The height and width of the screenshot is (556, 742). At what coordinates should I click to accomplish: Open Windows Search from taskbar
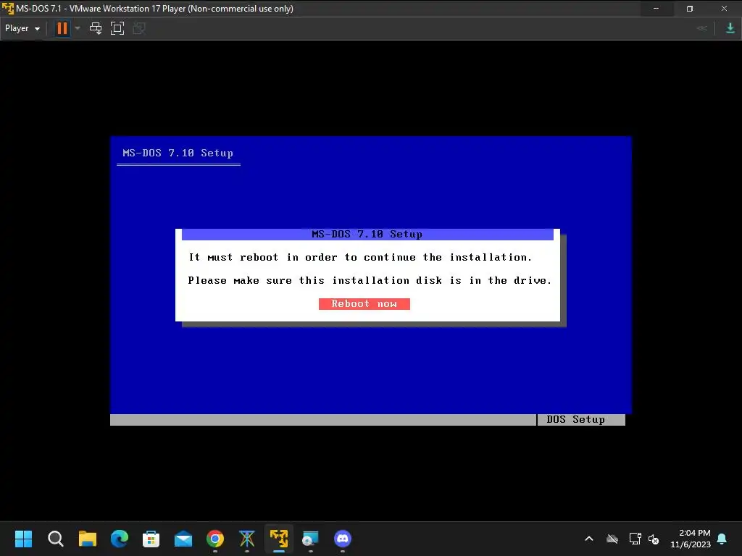[x=55, y=539]
